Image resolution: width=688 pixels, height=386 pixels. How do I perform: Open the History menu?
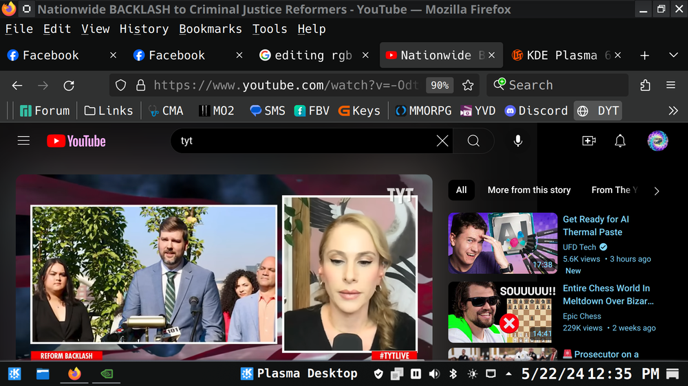144,29
